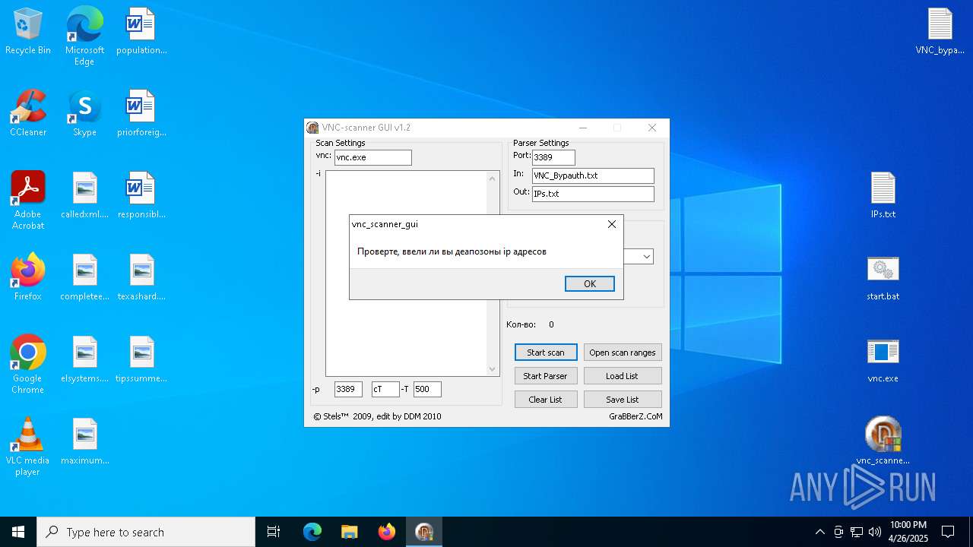Focus the In field VNC_Bypauth.txt

click(593, 175)
